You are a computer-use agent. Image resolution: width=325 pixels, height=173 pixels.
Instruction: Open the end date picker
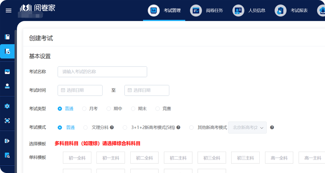pos(147,90)
